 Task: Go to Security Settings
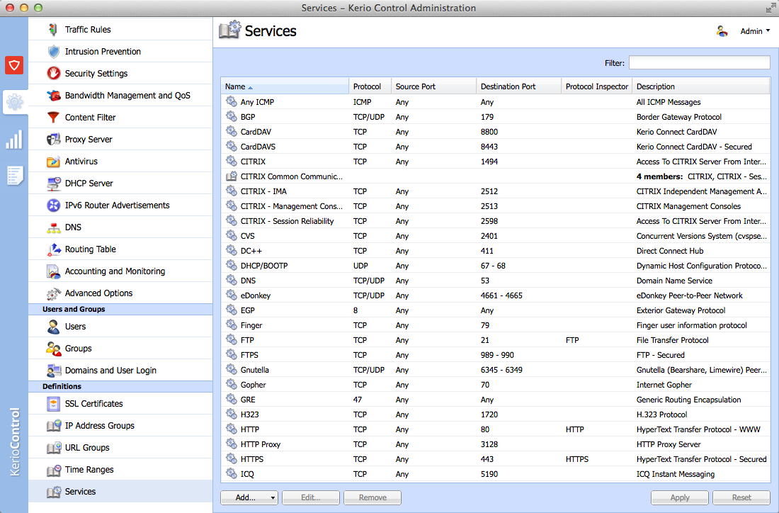pyautogui.click(x=120, y=73)
